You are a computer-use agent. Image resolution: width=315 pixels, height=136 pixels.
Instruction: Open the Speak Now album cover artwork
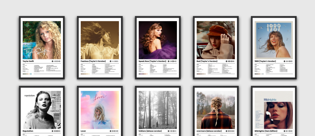(x=158, y=40)
